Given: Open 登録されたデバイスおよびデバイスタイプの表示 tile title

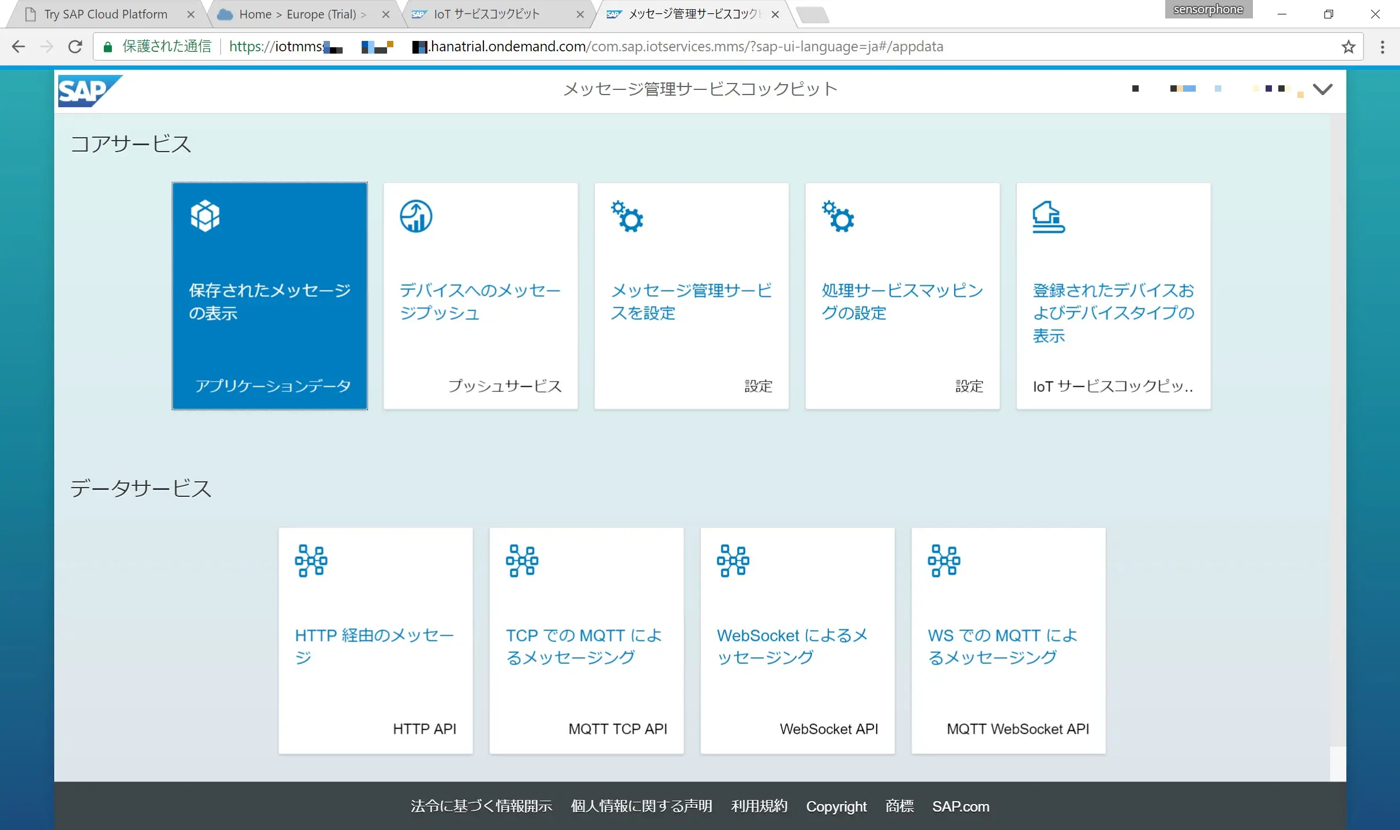Looking at the screenshot, I should [x=1113, y=312].
